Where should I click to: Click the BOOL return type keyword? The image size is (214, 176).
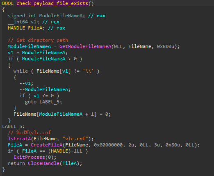[x=8, y=3]
